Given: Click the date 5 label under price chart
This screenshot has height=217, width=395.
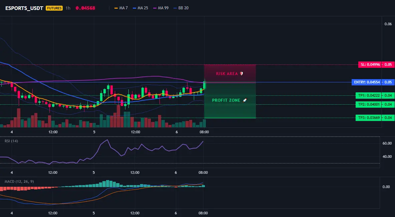Looking at the screenshot, I should coord(94,132).
